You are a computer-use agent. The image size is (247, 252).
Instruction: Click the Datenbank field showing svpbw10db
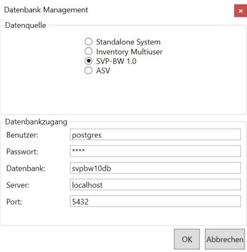point(155,168)
